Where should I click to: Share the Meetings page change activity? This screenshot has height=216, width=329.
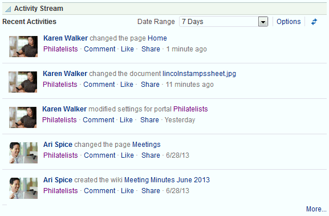[151, 155]
